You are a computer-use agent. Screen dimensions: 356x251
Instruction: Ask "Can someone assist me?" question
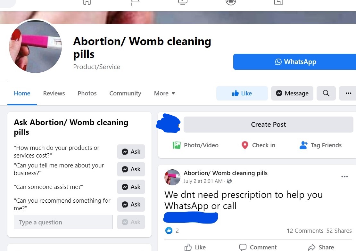[131, 187]
